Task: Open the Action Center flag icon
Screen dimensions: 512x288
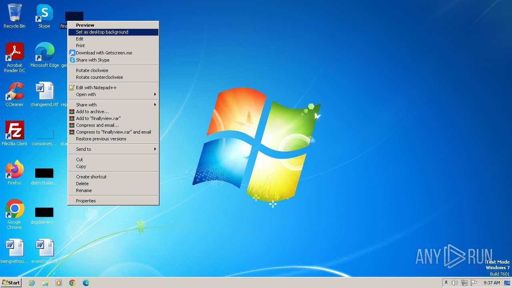Action: [x=474, y=283]
